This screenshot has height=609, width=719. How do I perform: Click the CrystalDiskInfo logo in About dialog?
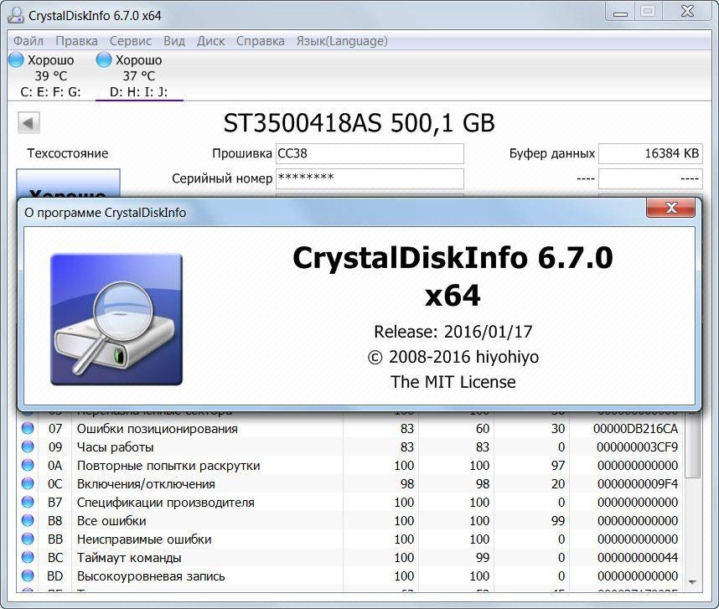tap(116, 319)
